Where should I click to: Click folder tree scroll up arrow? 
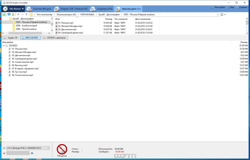point(52,19)
